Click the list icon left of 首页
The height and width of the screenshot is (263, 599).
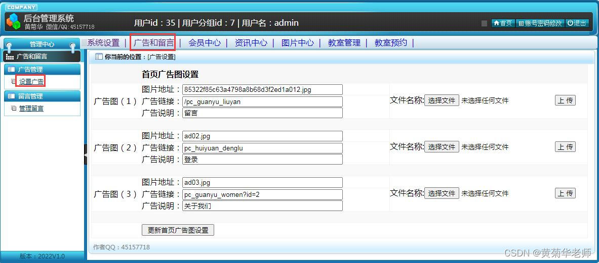pyautogui.click(x=484, y=23)
